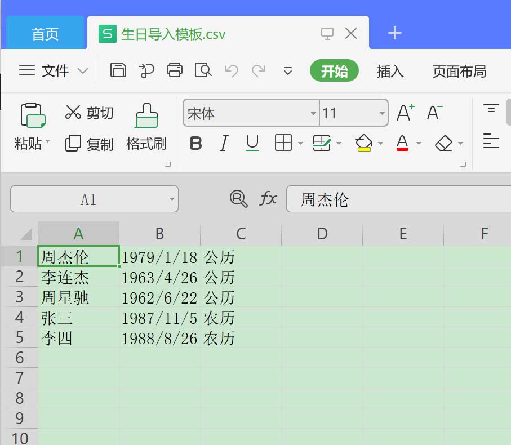Click the Undo arrow
Image resolution: width=511 pixels, height=445 pixels.
(231, 70)
